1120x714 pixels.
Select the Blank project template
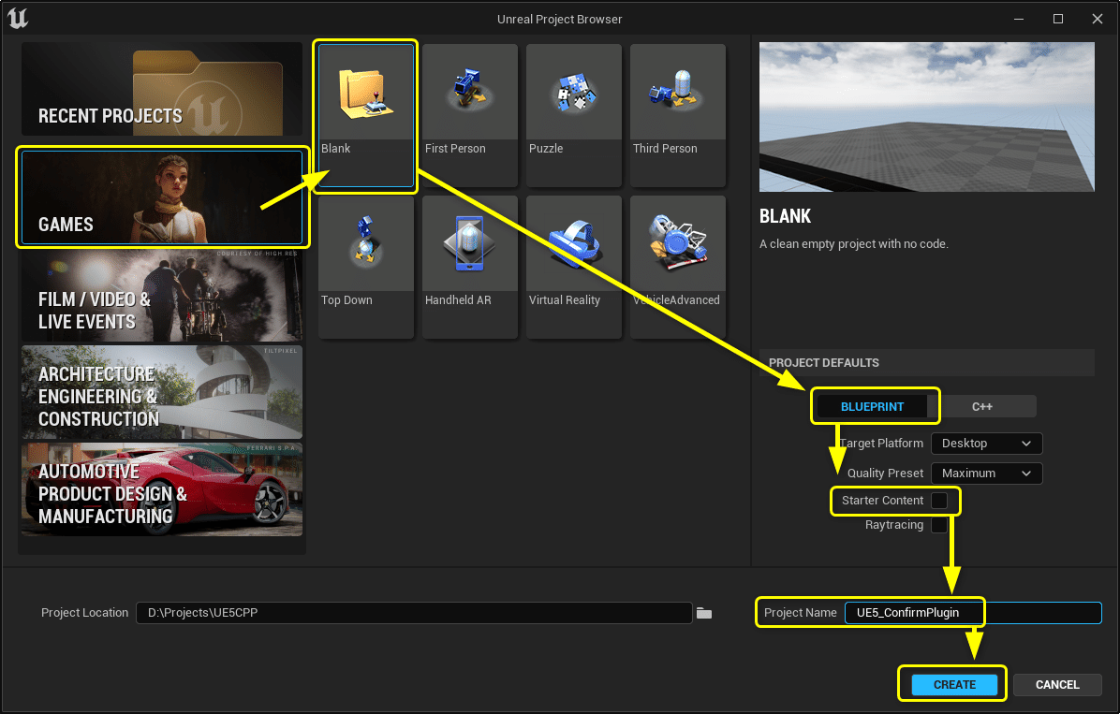(366, 115)
